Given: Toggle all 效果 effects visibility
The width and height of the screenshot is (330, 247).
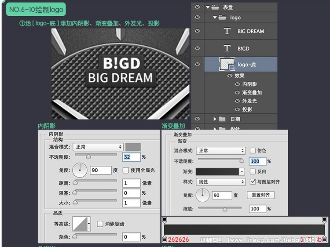Looking at the screenshot, I should (x=230, y=76).
